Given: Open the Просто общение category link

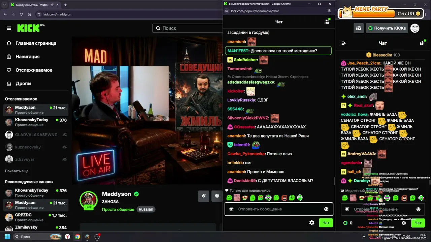Looking at the screenshot, I should point(118,209).
